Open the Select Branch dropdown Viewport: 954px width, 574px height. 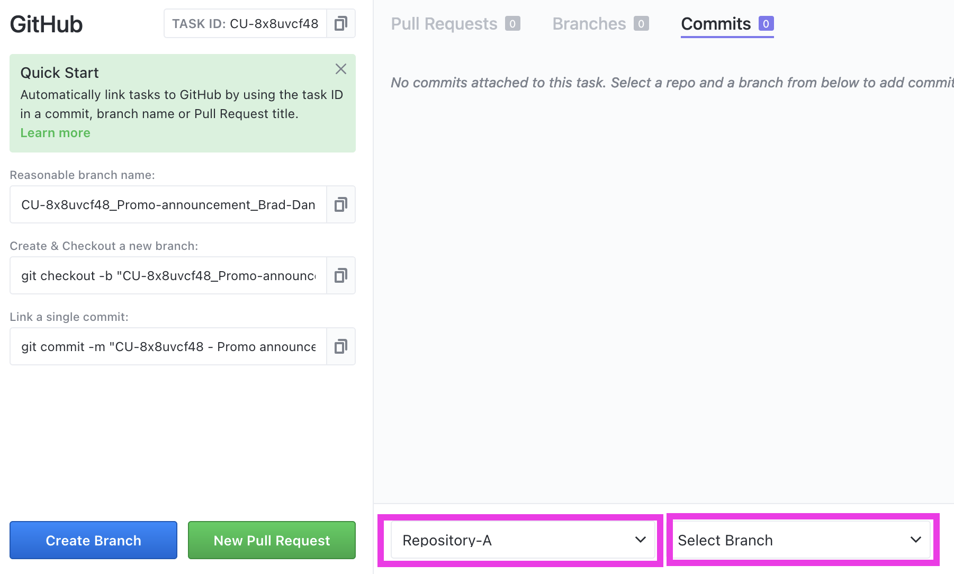800,540
